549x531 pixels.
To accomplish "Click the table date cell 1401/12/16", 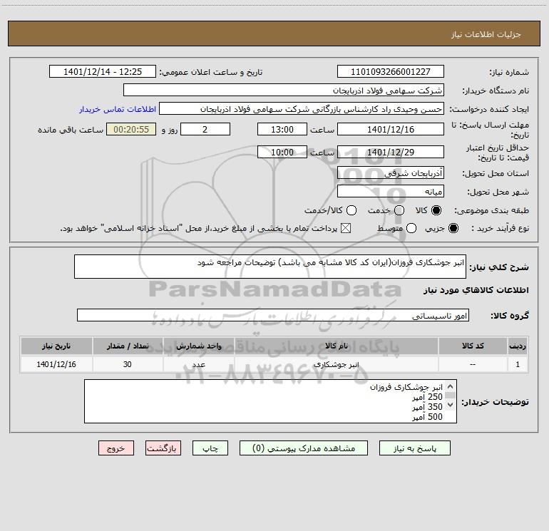I will coord(56,364).
